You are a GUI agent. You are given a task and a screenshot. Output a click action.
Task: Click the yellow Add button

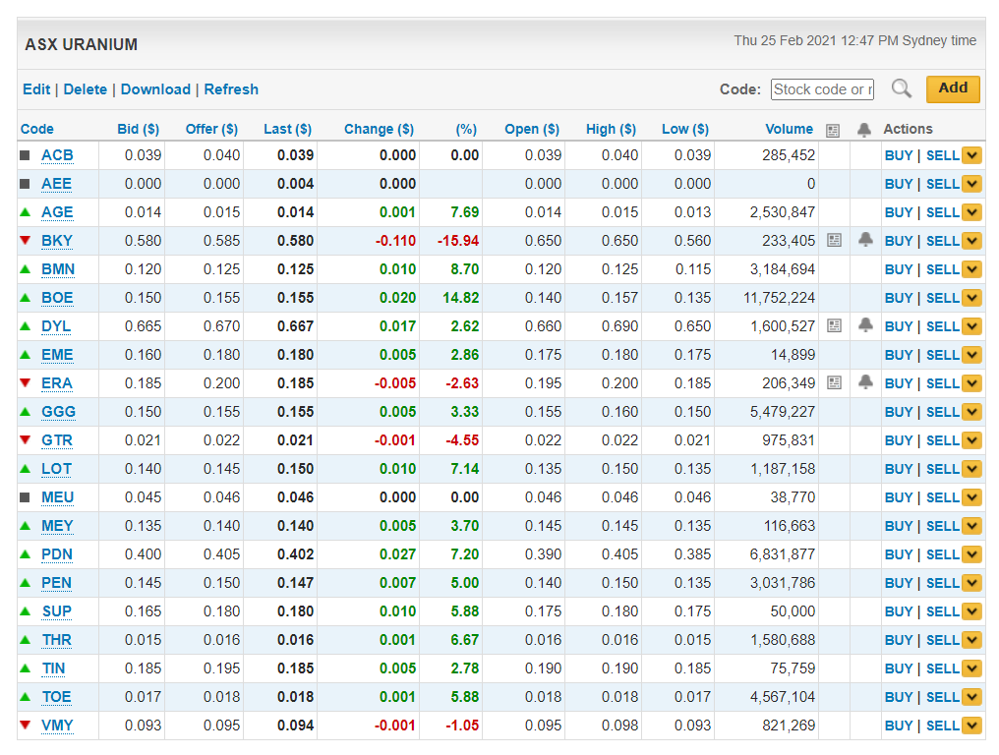coord(953,88)
